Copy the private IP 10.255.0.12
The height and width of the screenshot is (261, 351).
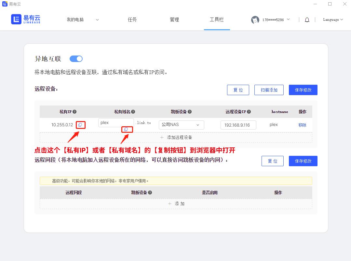click(x=80, y=125)
